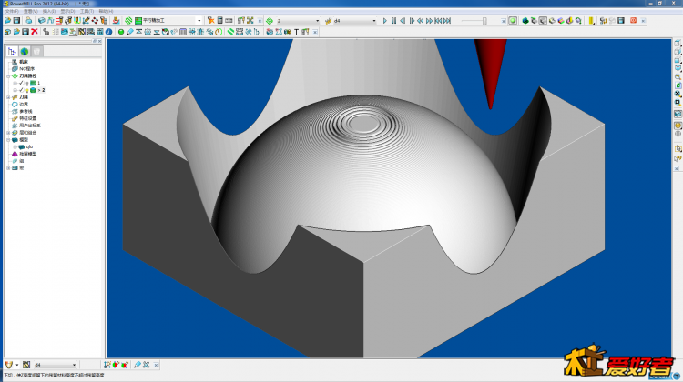
Task: Pause the toolpath simulation
Action: pos(393,20)
